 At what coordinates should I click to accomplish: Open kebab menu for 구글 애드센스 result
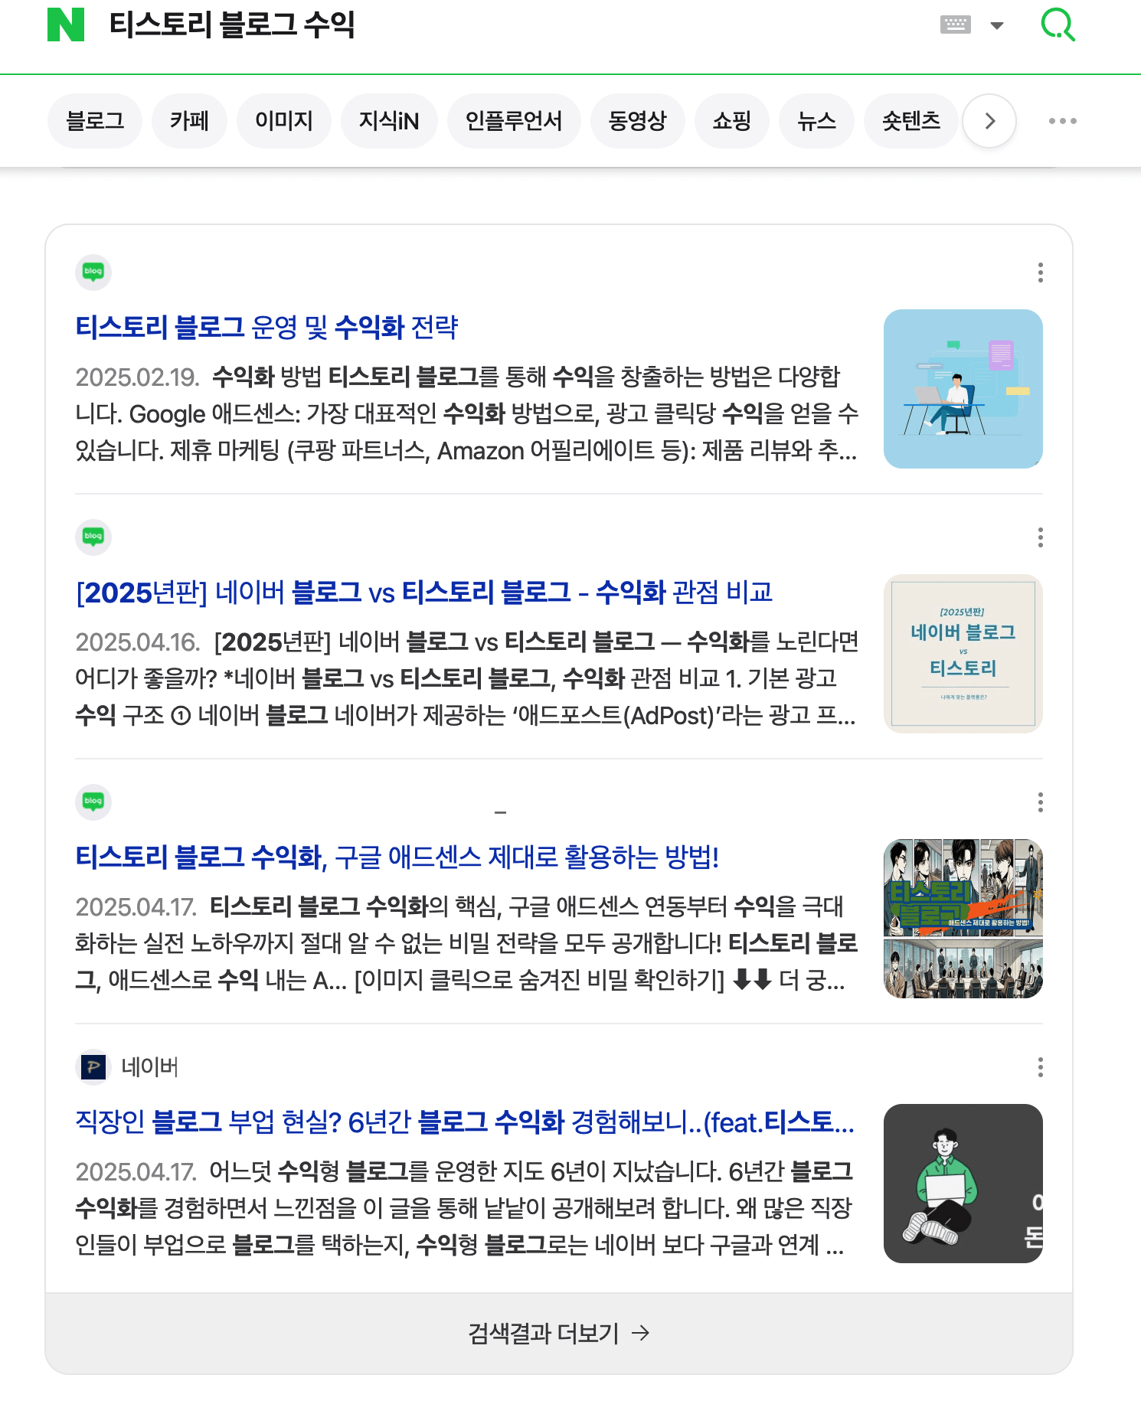click(x=1040, y=802)
